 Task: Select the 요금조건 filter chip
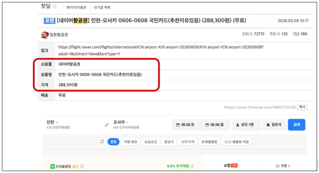click(151, 142)
